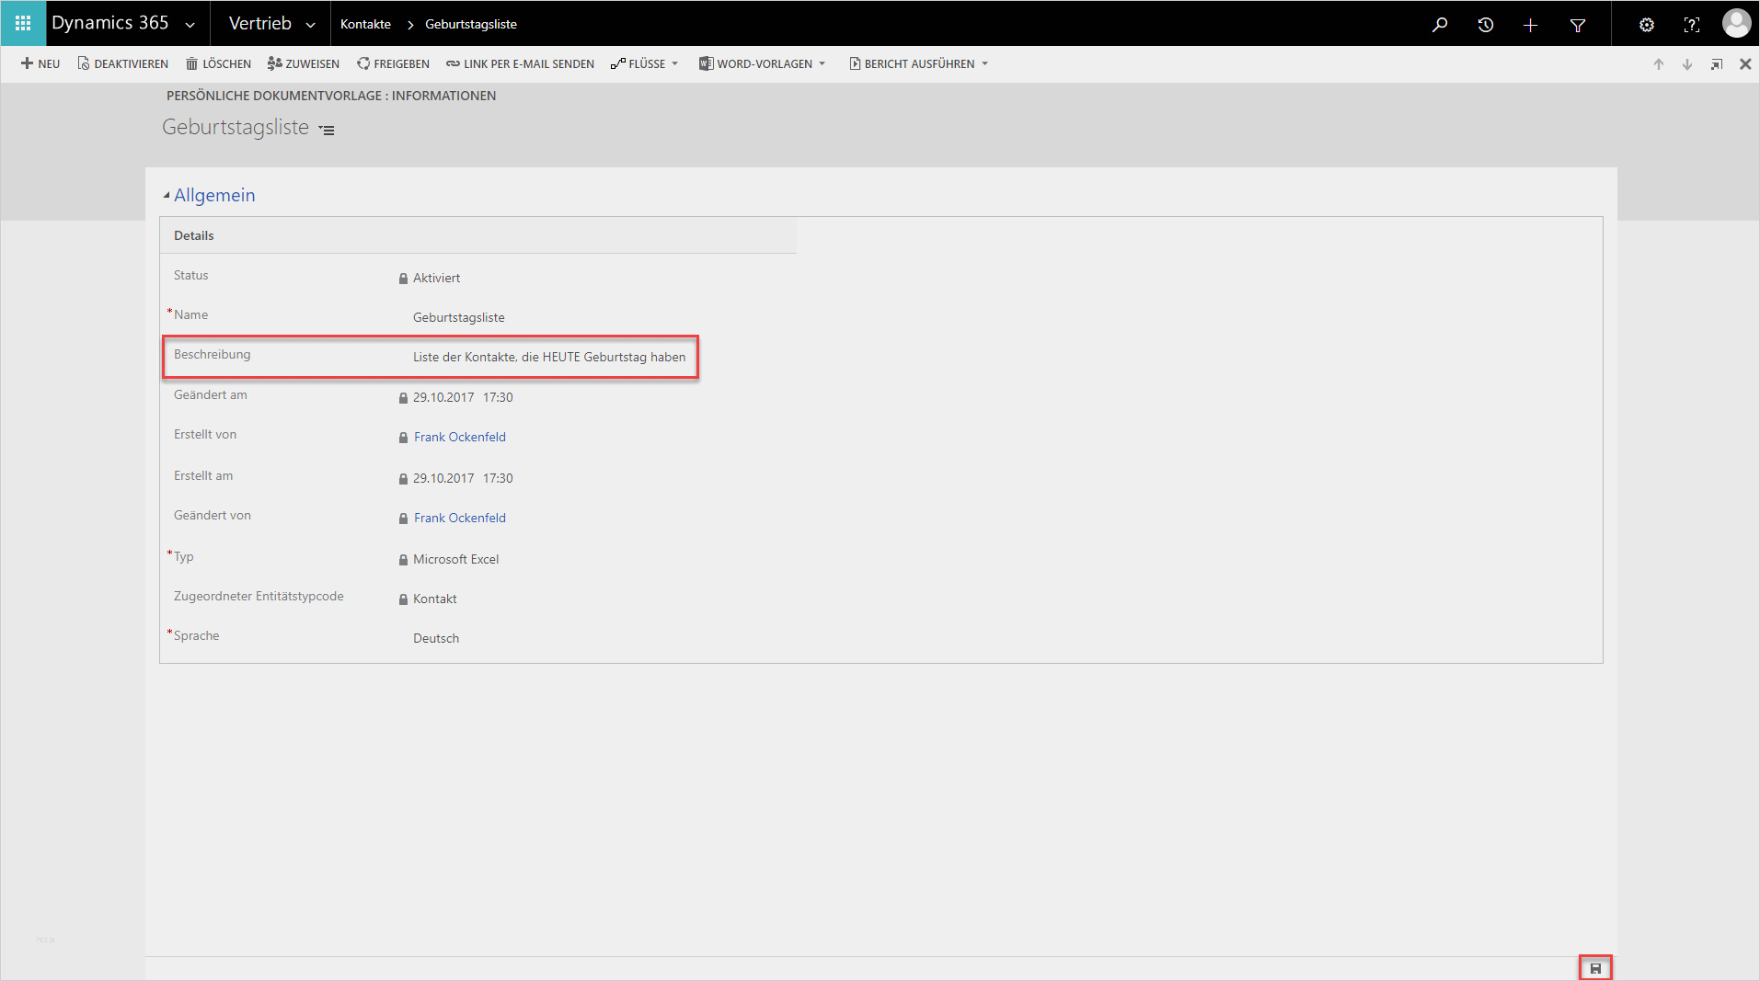This screenshot has height=981, width=1760.
Task: Click DEAKTIVIEREN in the command bar
Action: pyautogui.click(x=122, y=63)
